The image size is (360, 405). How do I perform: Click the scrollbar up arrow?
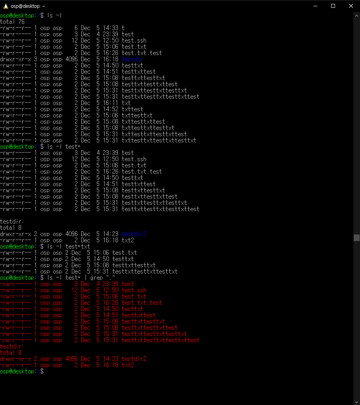(x=356, y=16)
